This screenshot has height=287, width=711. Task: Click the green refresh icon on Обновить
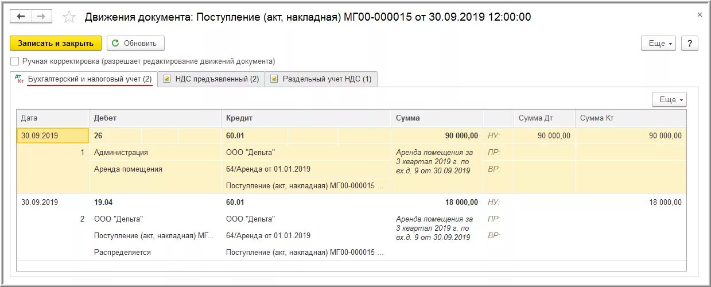116,43
